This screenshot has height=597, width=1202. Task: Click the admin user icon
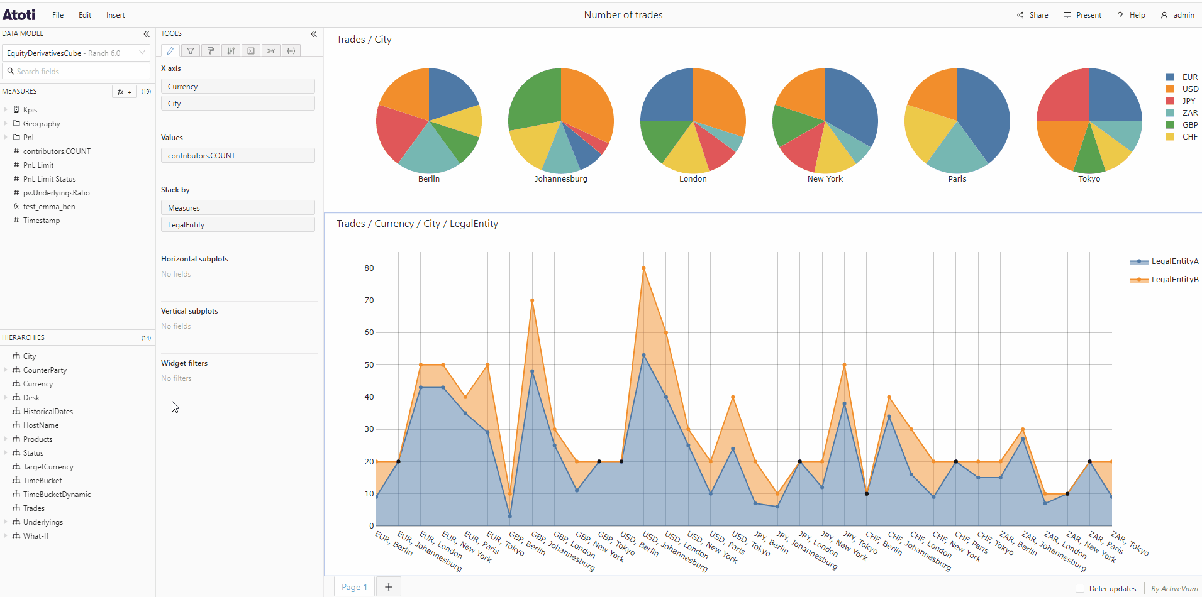[1164, 15]
